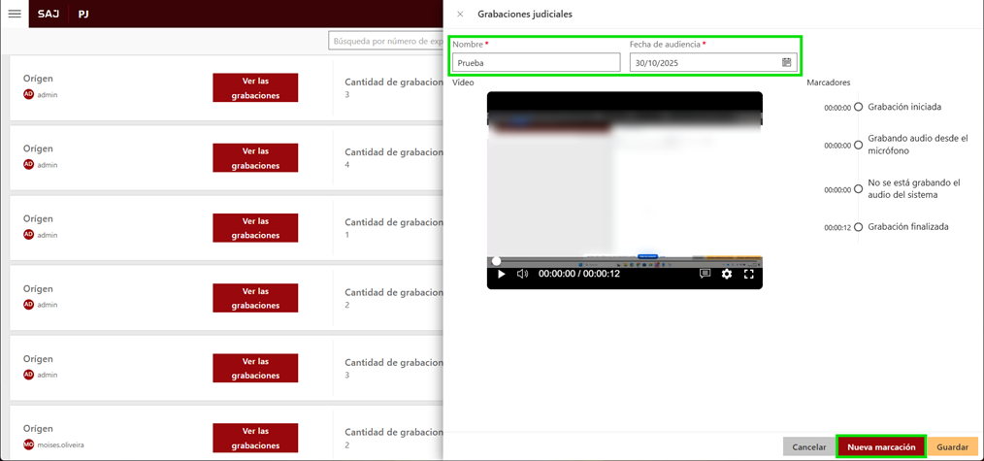Click the search by expediente field

pos(386,41)
